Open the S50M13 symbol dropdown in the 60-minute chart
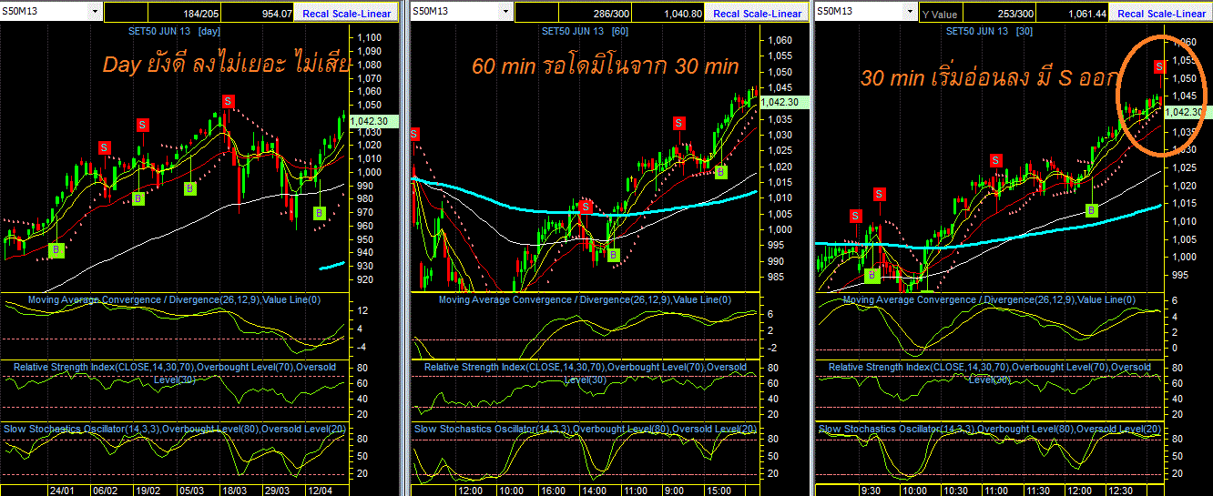Viewport: 1213px width, 496px height. coord(504,12)
